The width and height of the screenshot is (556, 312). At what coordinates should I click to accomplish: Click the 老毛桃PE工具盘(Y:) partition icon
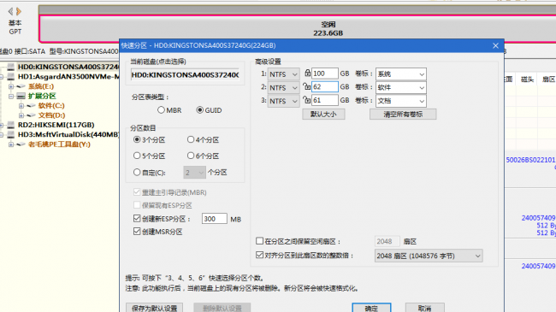21,144
